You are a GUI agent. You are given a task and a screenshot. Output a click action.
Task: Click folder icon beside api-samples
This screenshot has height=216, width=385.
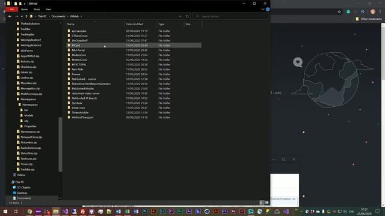coord(69,31)
